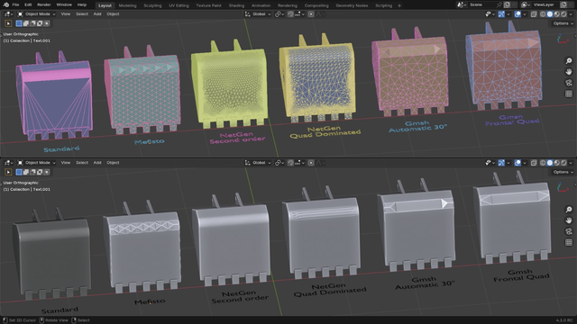Image resolution: width=577 pixels, height=324 pixels.
Task: Click pan hand gizmo in top viewport
Action: (x=569, y=72)
